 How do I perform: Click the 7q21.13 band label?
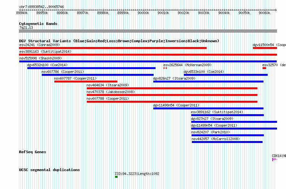pos(26,28)
